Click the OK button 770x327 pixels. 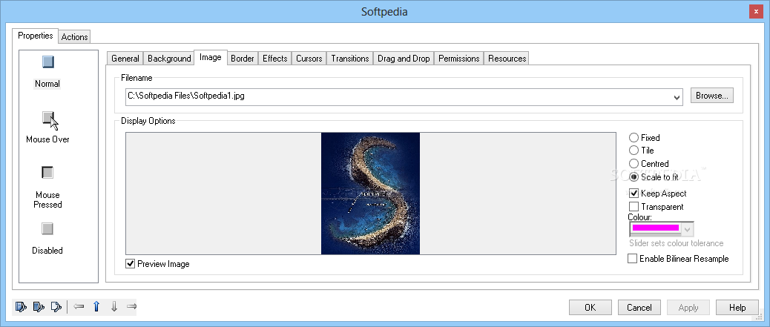[590, 308]
